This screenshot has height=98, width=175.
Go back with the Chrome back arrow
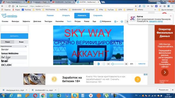[x=2, y=6]
